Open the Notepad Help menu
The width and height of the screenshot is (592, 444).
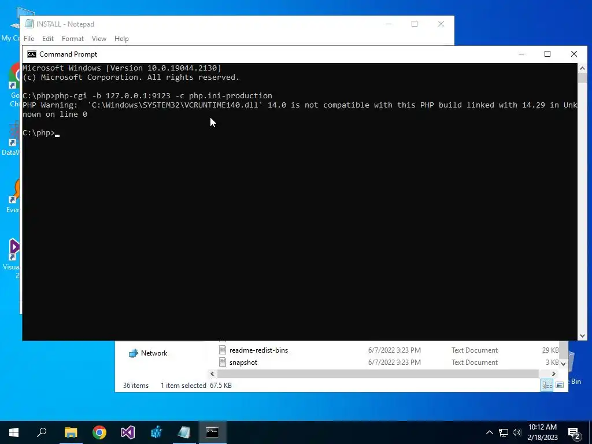pyautogui.click(x=121, y=39)
